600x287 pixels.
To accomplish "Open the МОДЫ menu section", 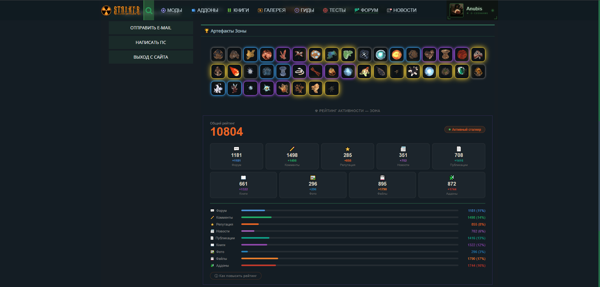I will coord(172,10).
